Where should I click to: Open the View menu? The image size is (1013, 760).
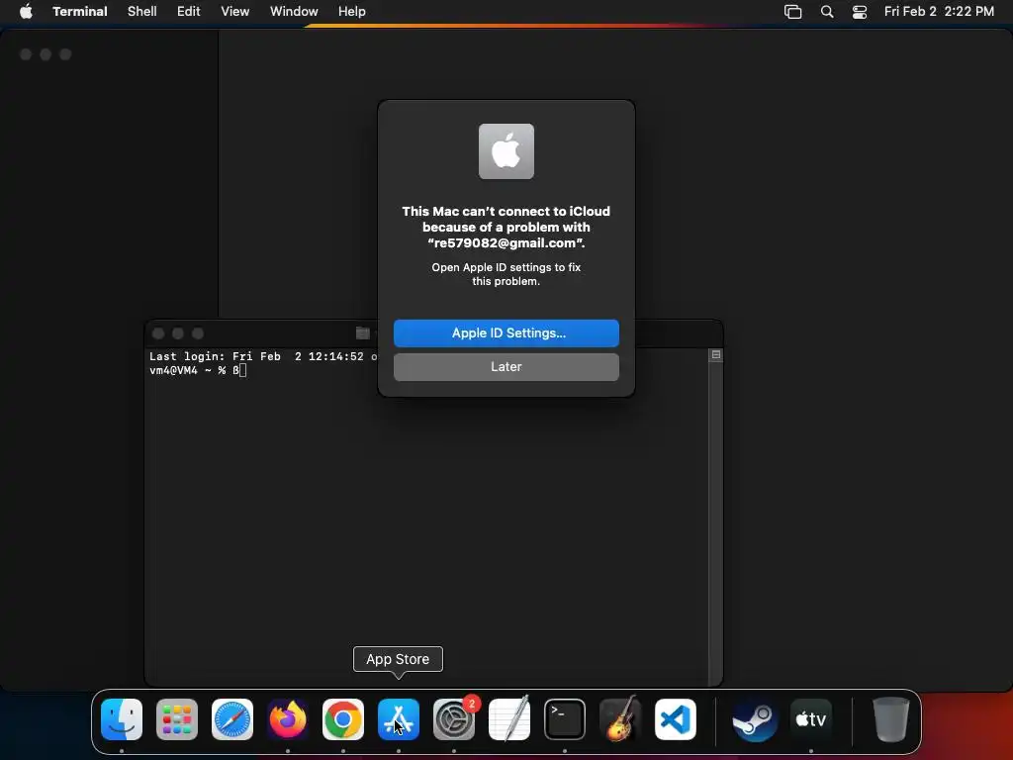235,11
